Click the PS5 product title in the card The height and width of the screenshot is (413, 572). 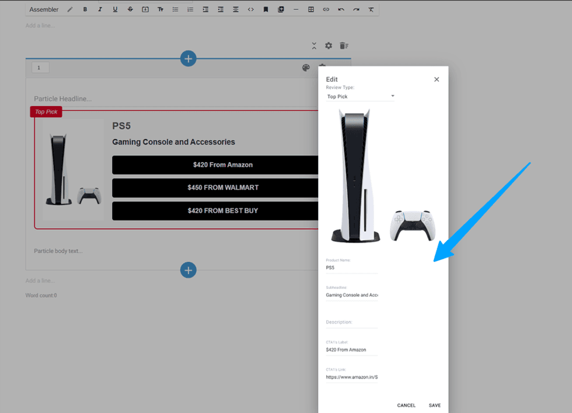[x=121, y=126]
